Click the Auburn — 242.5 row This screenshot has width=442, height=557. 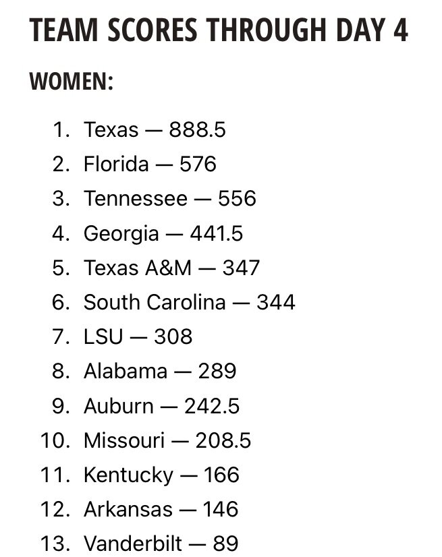pos(162,406)
